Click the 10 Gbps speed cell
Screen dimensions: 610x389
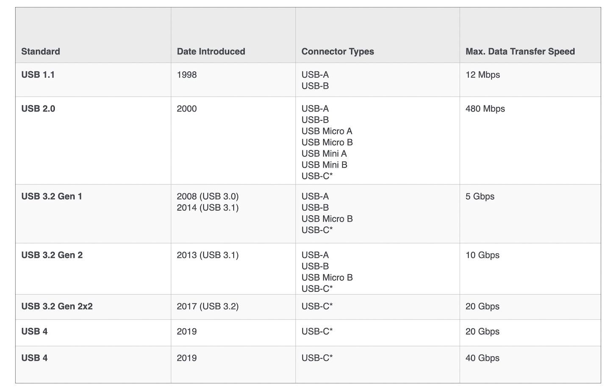tap(482, 255)
